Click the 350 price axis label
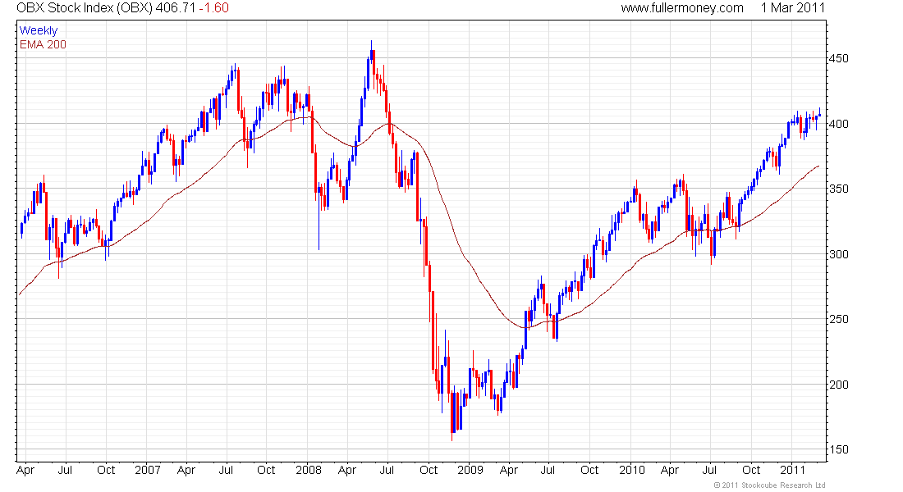Image resolution: width=903 pixels, height=492 pixels. click(838, 189)
